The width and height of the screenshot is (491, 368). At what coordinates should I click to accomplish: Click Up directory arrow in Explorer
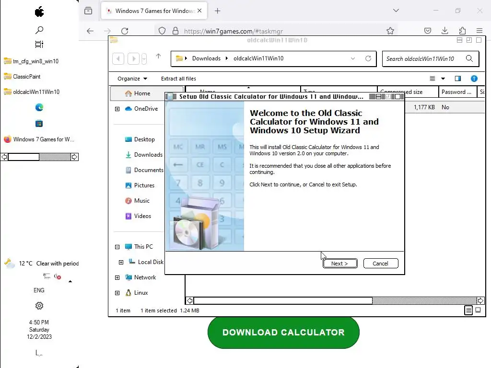(158, 57)
